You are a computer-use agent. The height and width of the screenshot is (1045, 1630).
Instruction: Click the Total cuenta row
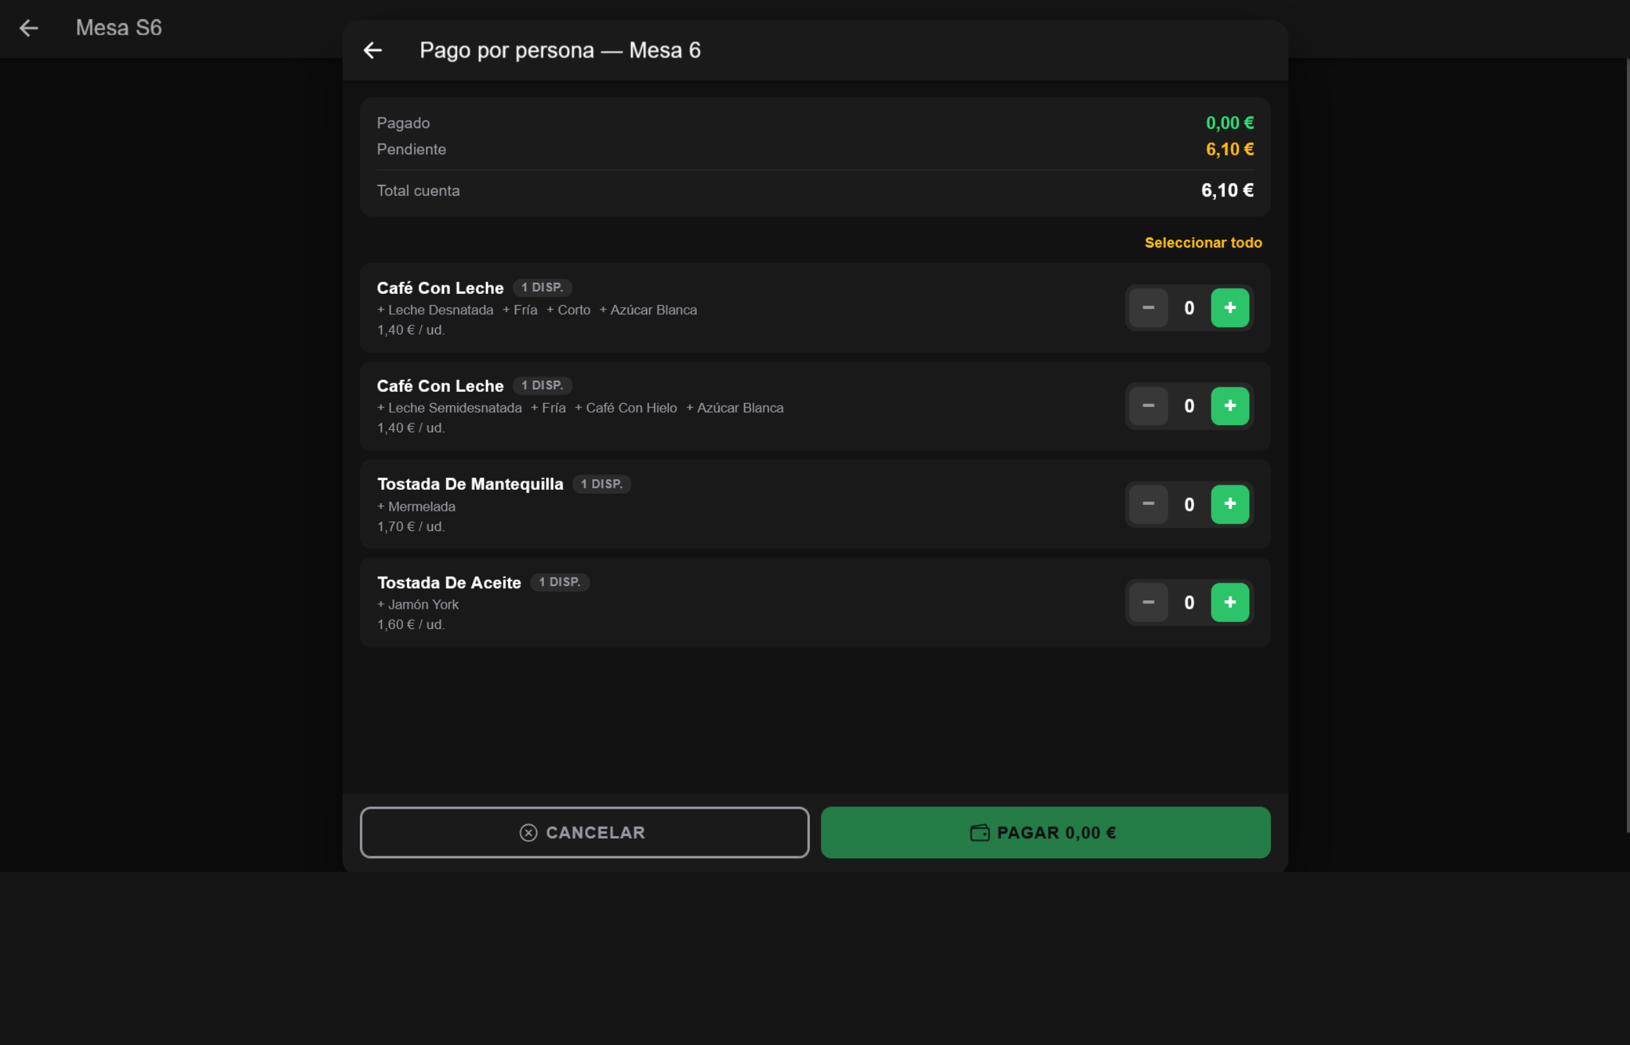point(814,191)
